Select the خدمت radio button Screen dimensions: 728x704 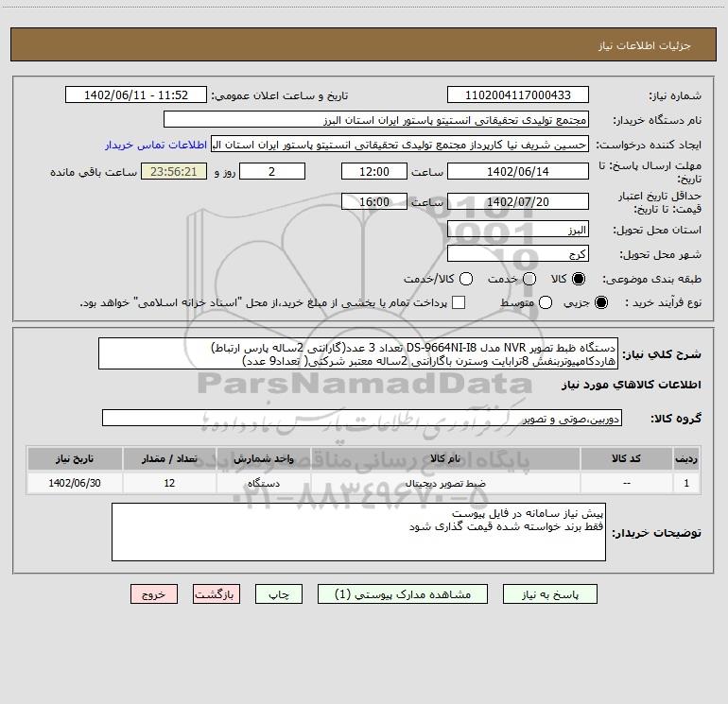529,279
